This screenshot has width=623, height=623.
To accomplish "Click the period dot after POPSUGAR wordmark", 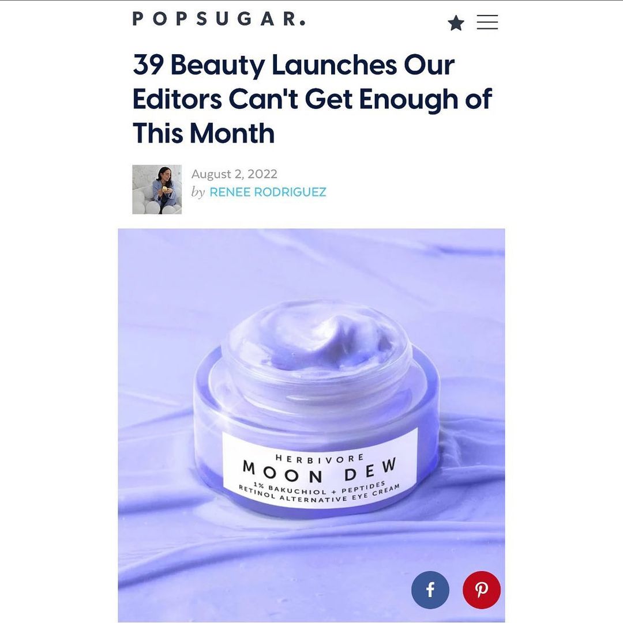I will pyautogui.click(x=302, y=23).
